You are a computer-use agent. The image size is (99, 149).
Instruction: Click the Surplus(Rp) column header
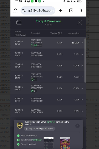coord(74,33)
